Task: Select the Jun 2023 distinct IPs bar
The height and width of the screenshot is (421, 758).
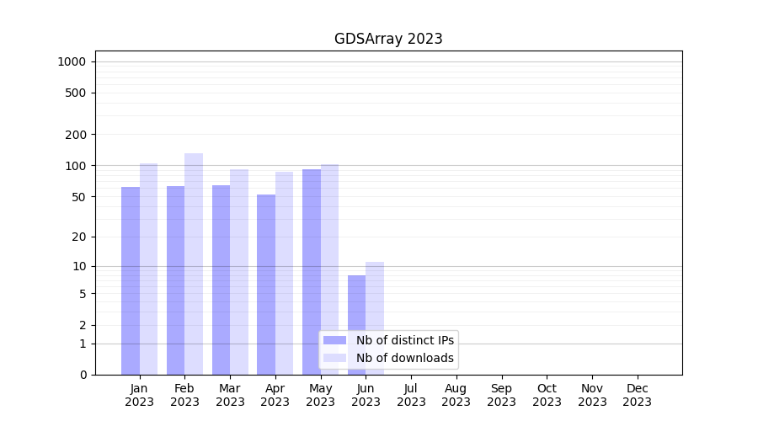Action: pos(356,303)
